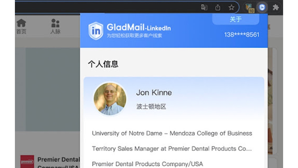Viewport: 298px width, 168px height.
Task: Go to LinkedIn 首页 home icon
Action: (x=21, y=27)
